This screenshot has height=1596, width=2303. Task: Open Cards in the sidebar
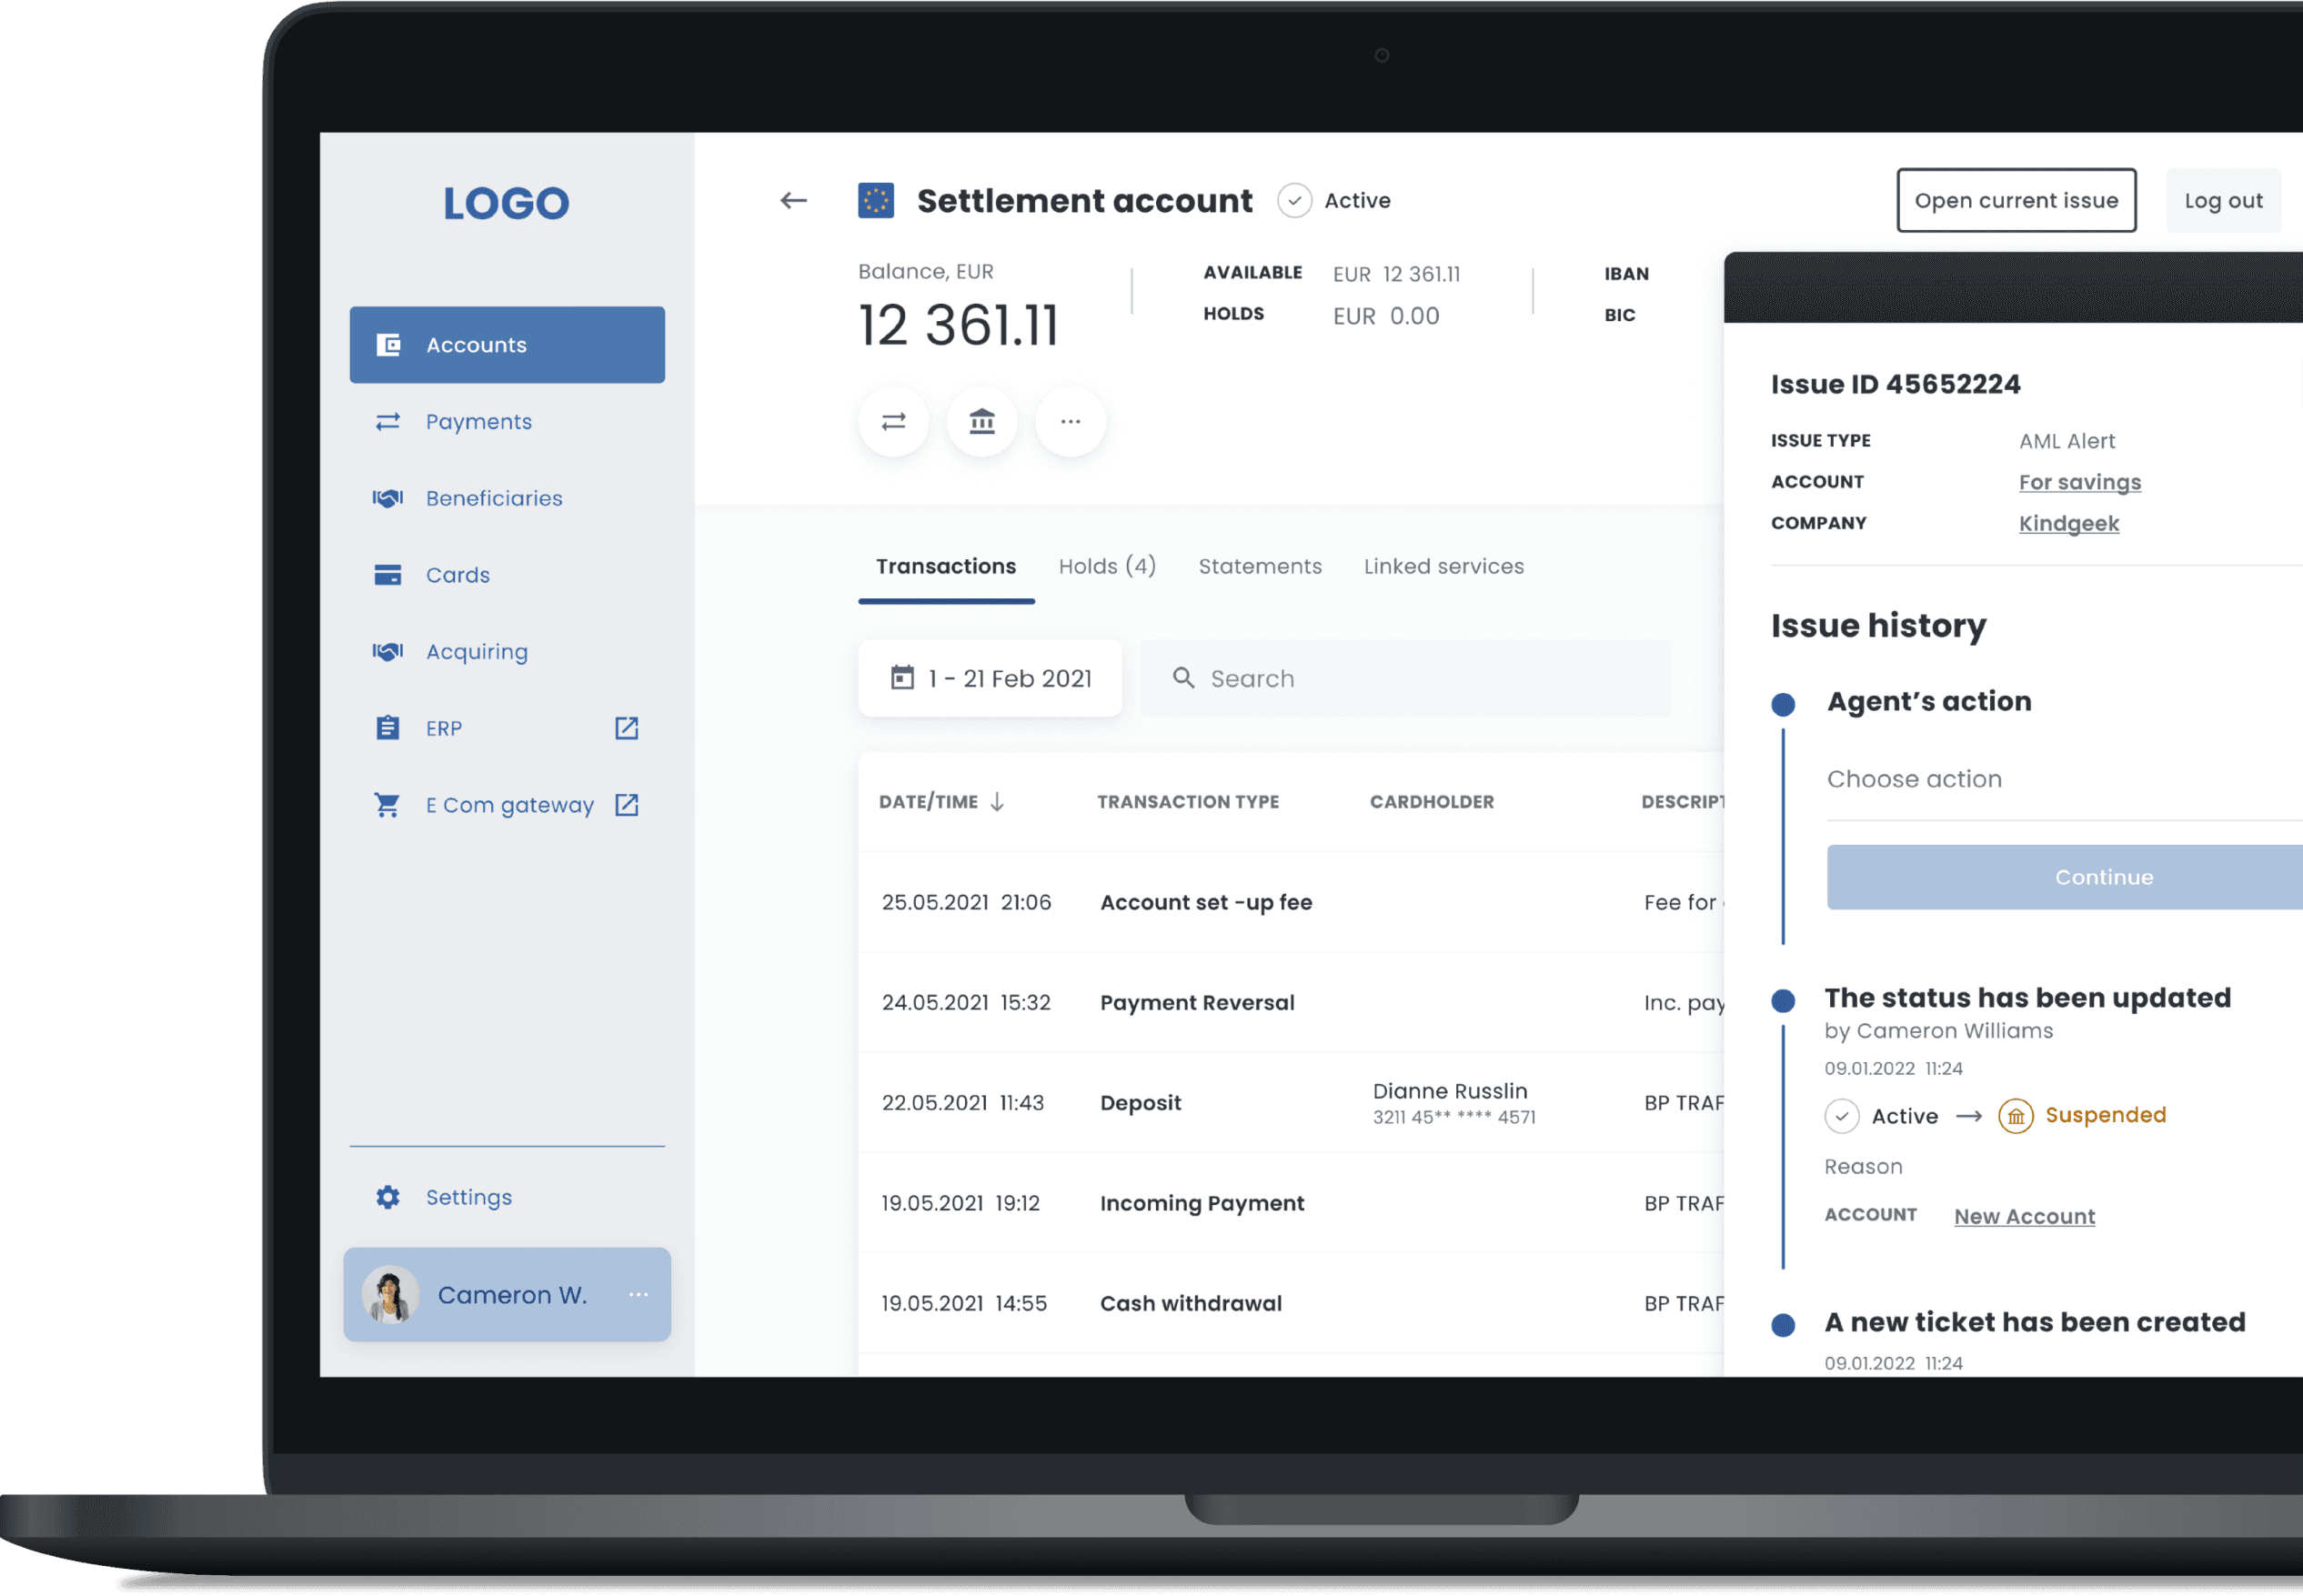click(507, 575)
